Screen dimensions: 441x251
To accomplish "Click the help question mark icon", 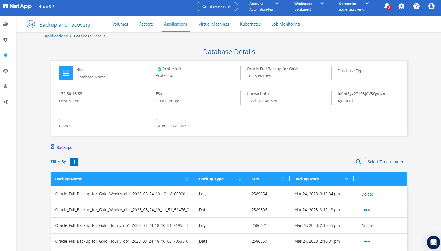I will click(416, 6).
